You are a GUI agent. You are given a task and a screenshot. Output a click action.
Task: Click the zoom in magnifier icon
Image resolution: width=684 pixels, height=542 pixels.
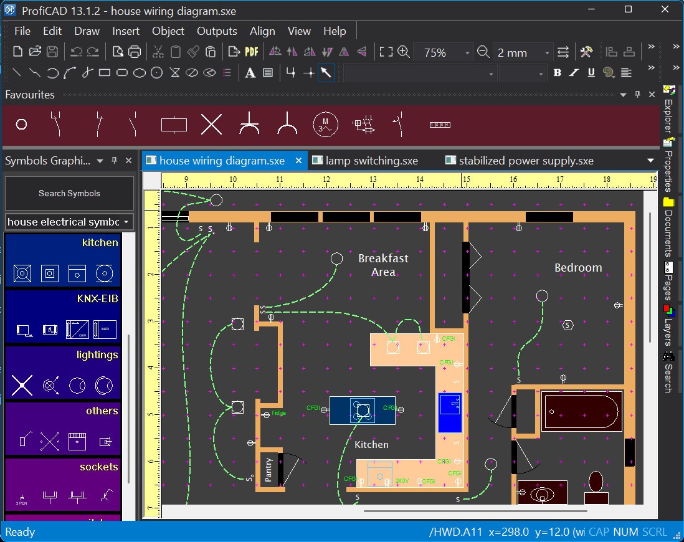click(x=404, y=52)
